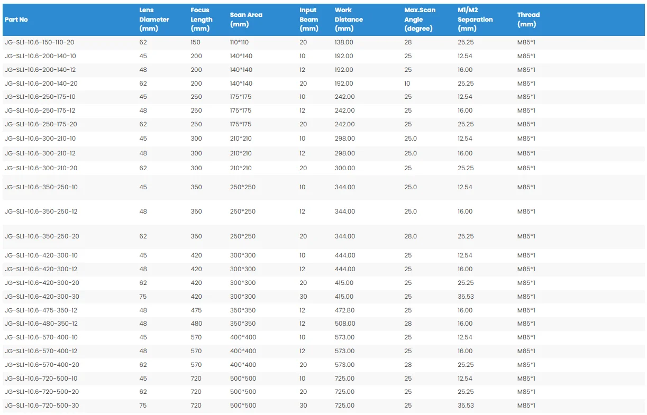Click the Thread column header
The height and width of the screenshot is (415, 647).
(528, 20)
